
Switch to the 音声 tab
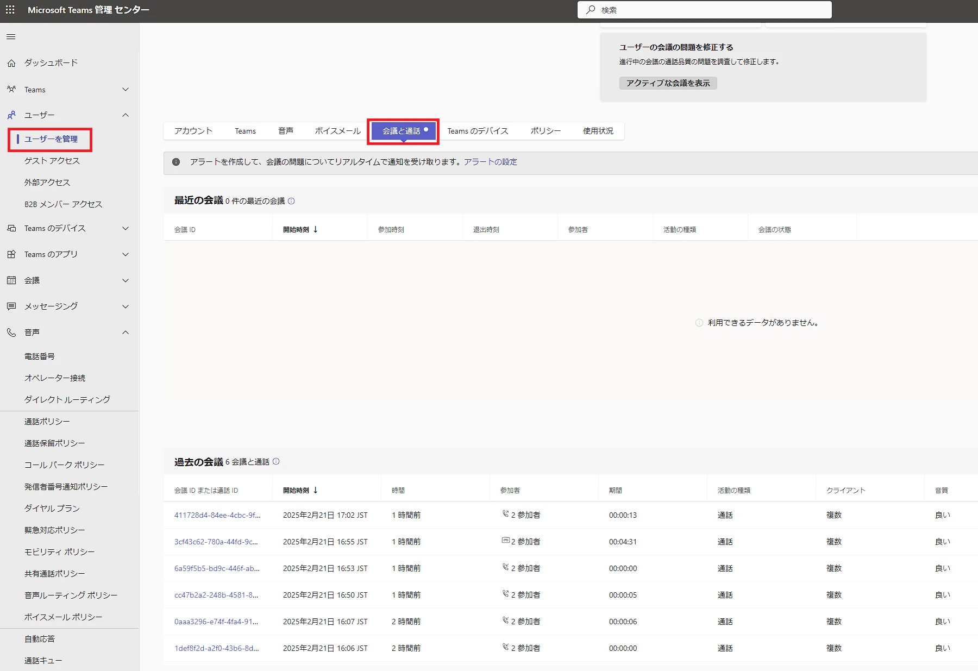pos(286,131)
